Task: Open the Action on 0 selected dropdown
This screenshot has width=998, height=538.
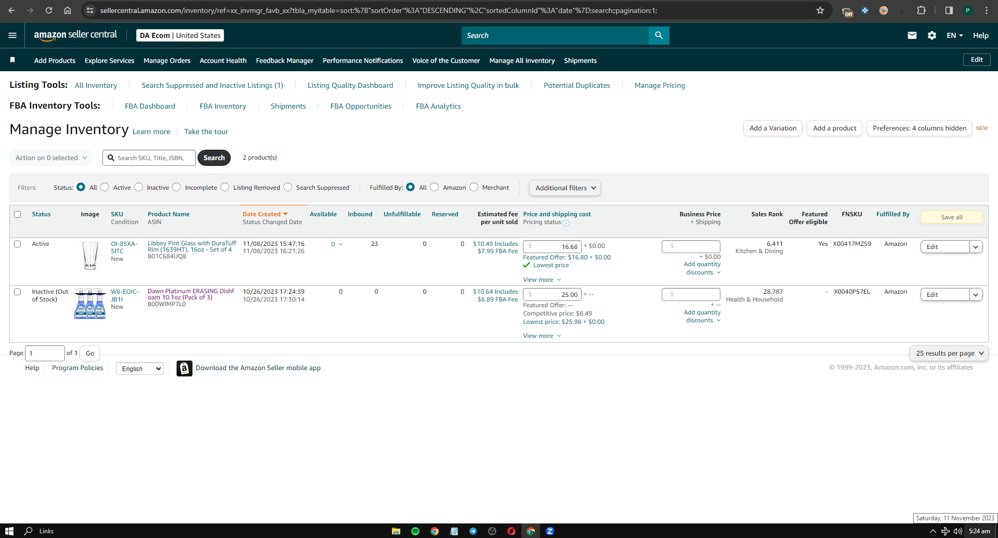Action: tap(51, 158)
